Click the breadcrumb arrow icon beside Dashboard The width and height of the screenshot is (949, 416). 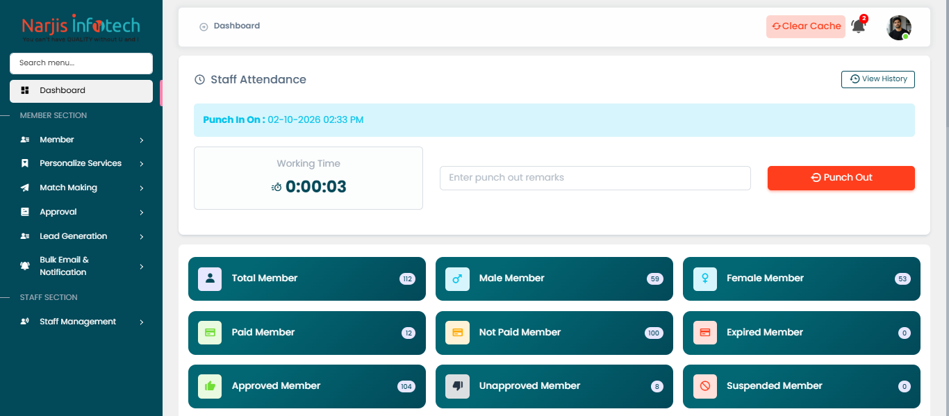pos(204,27)
